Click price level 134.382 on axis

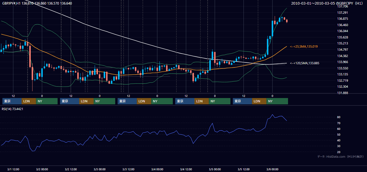343,56
